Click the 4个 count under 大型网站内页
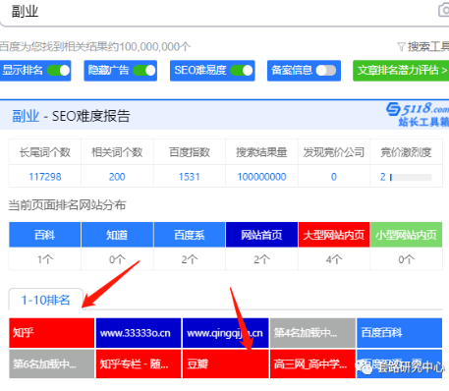Viewport: 449px width, 391px height. pyautogui.click(x=334, y=259)
